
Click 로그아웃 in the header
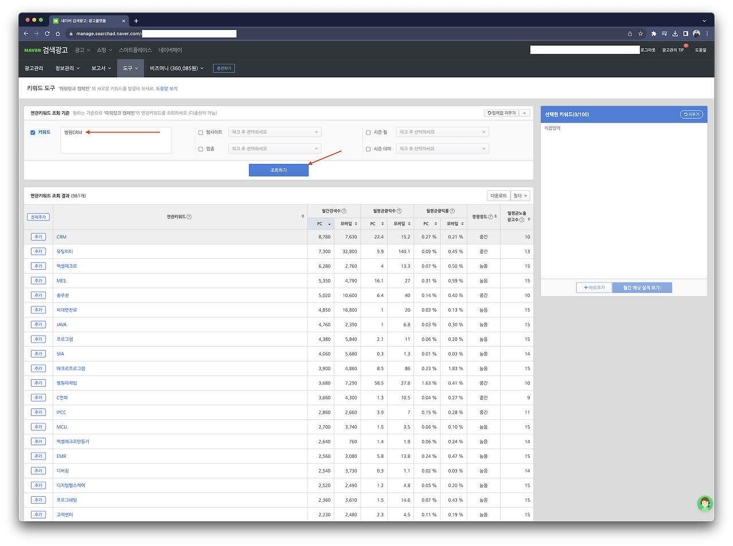pyautogui.click(x=648, y=50)
